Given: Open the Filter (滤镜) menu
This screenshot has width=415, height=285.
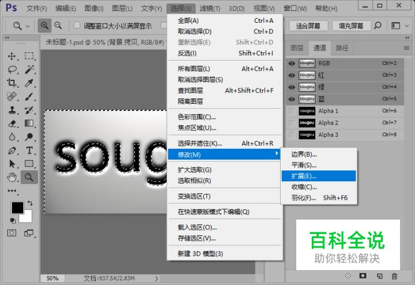Looking at the screenshot, I should click(x=210, y=9).
